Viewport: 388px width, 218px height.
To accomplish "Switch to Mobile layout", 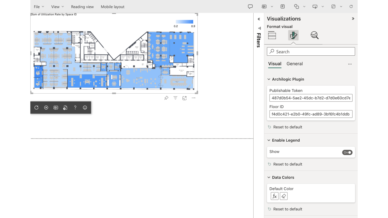I will coord(112,7).
